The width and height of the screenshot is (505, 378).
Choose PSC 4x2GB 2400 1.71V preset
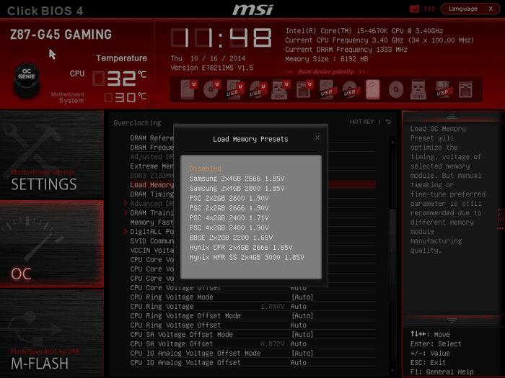229,218
